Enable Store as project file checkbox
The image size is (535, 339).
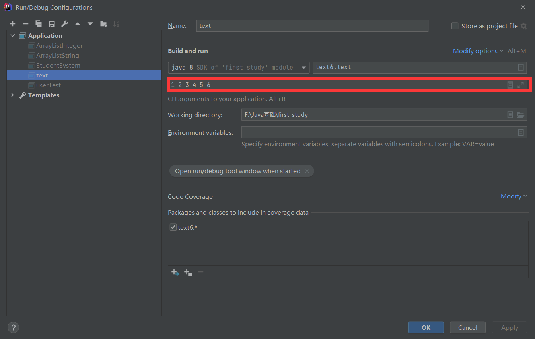point(455,26)
